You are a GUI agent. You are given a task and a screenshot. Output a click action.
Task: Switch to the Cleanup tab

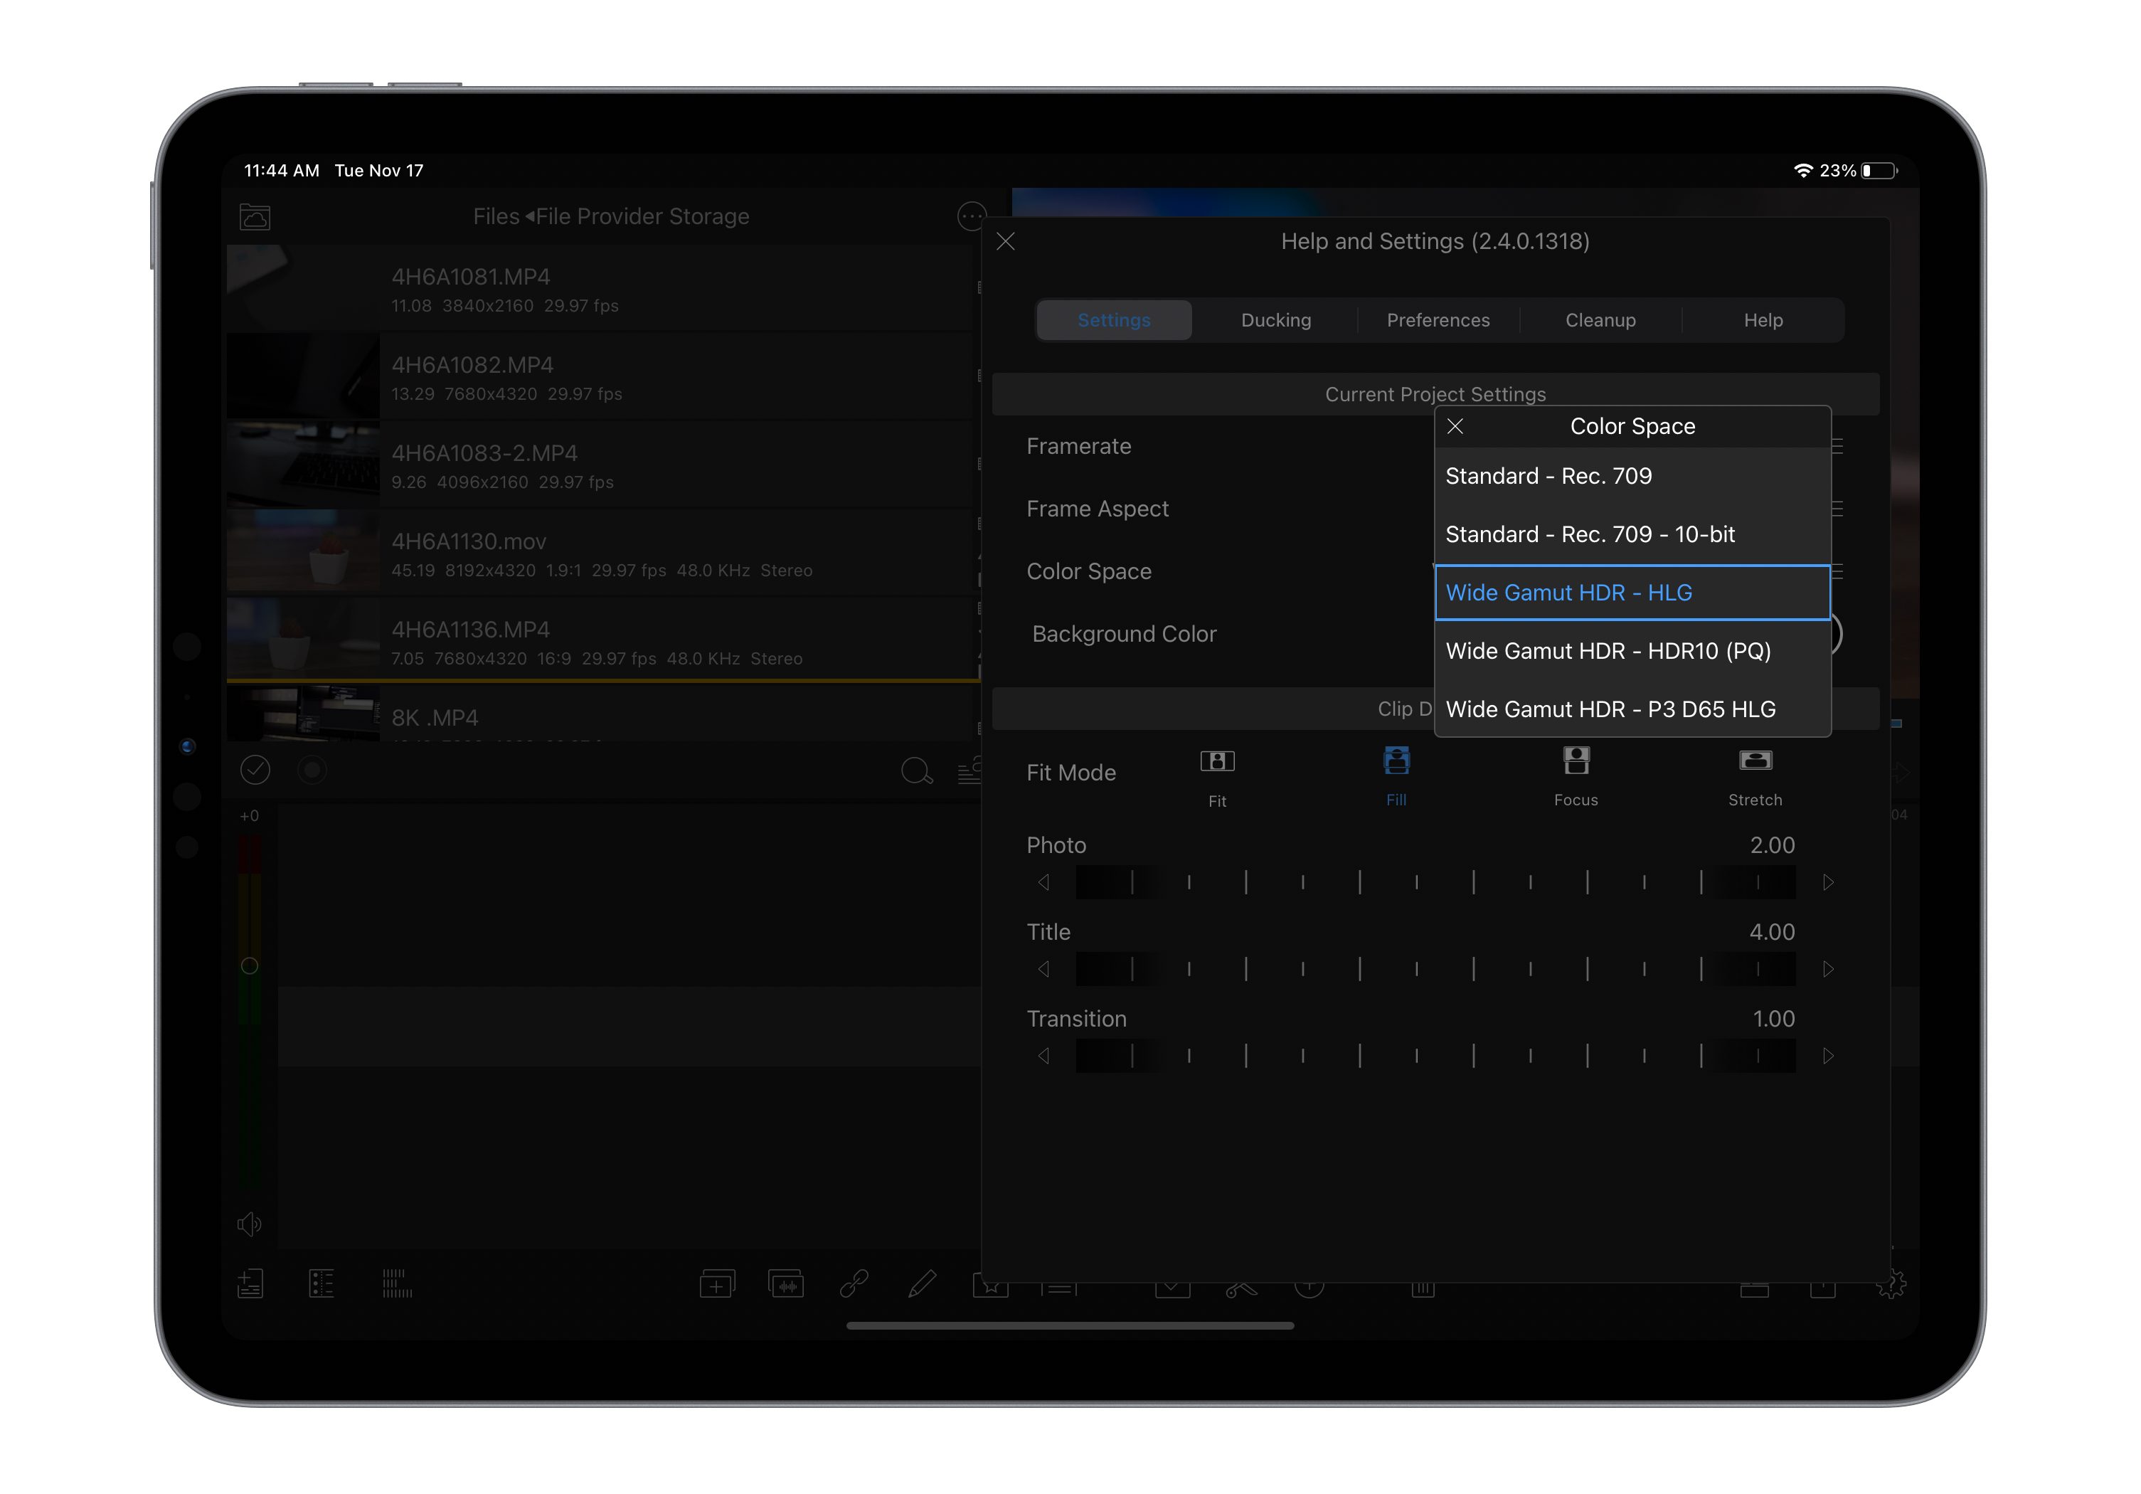(x=1600, y=320)
